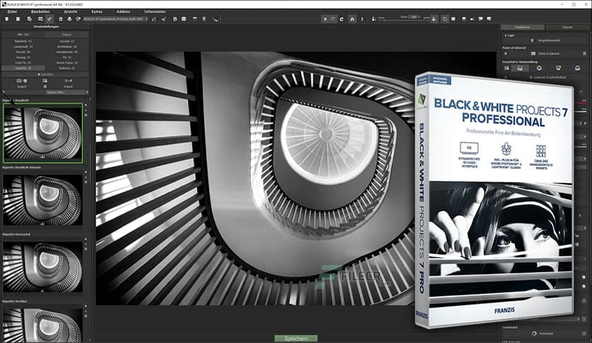Click the Voreinstellungen panel header
592x343 pixels.
point(46,27)
